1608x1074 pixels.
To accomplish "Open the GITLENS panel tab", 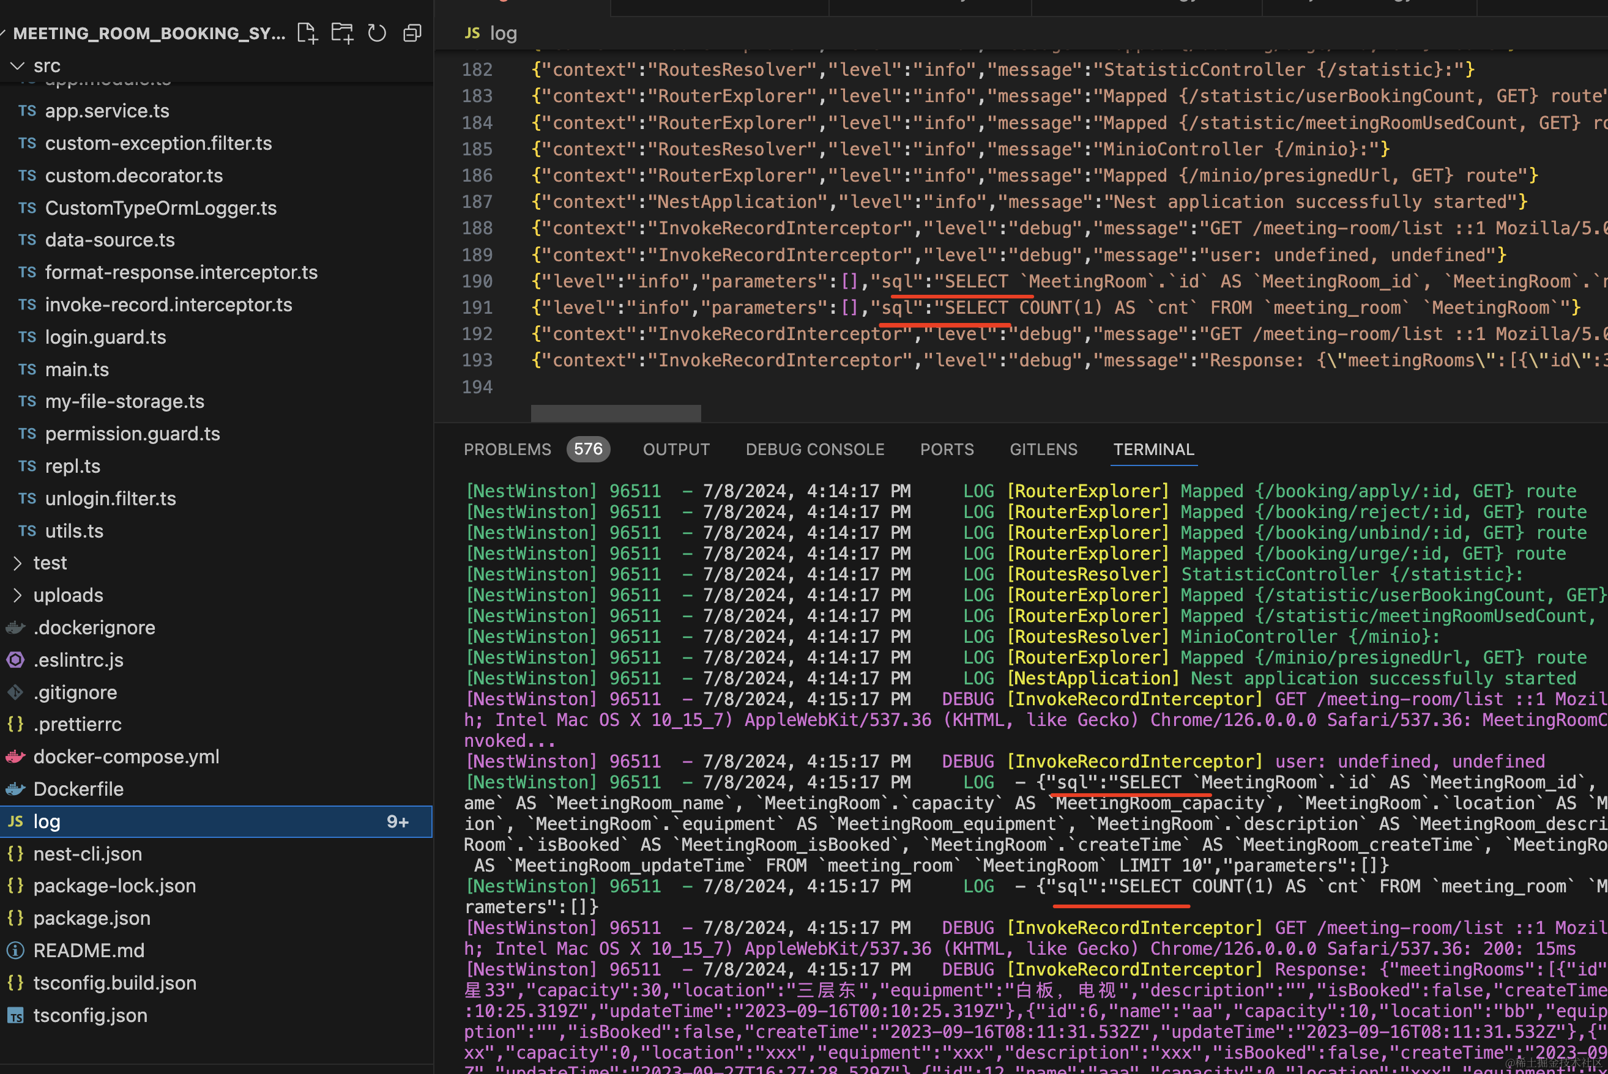I will [1043, 450].
